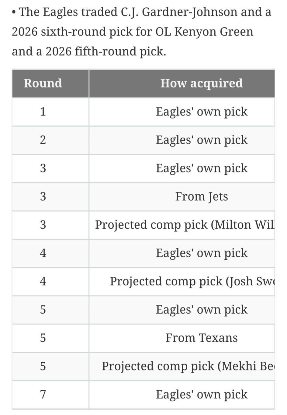Select the round 2 Eagles' own pick cell
The image size is (287, 415).
[182, 140]
